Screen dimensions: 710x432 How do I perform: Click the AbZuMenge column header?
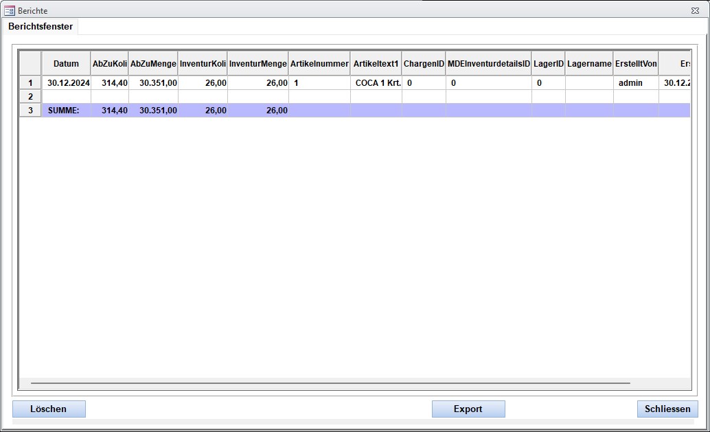(x=153, y=63)
